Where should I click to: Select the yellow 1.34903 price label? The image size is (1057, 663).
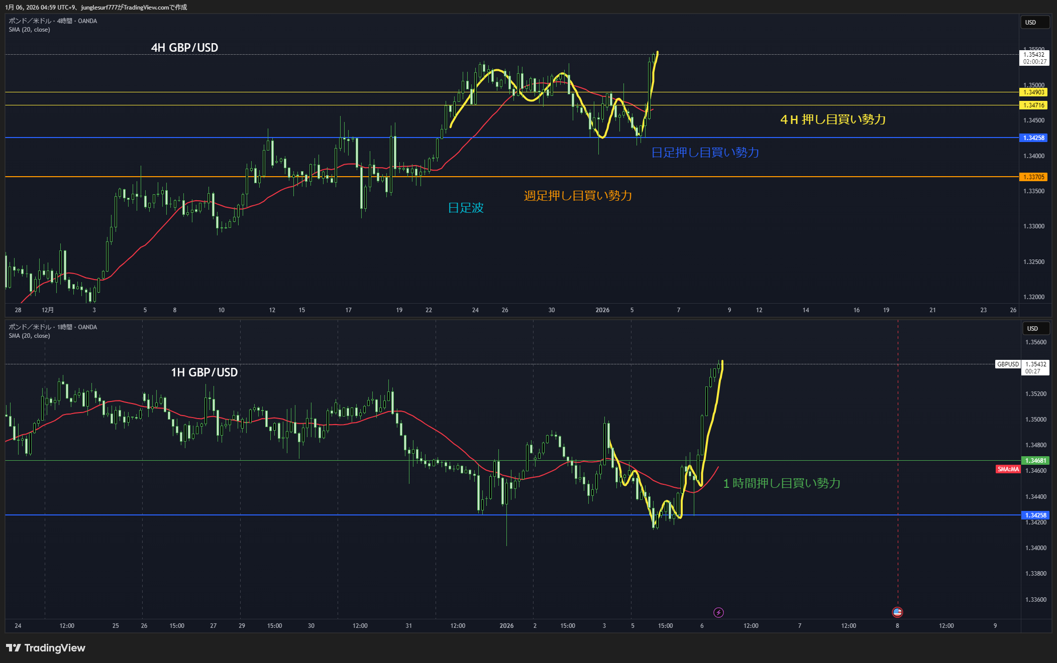click(x=1034, y=92)
